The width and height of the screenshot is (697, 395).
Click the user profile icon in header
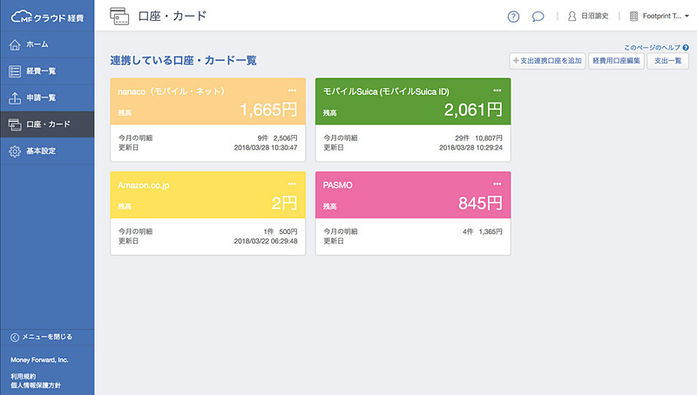(x=572, y=17)
